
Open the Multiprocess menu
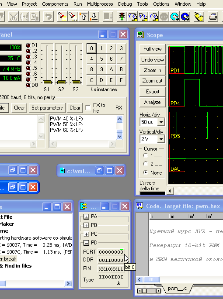pos(100,4)
